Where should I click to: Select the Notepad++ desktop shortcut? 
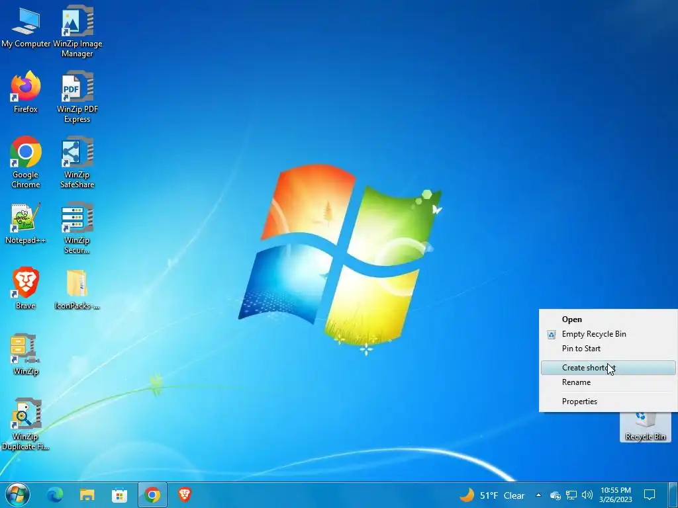pyautogui.click(x=26, y=223)
